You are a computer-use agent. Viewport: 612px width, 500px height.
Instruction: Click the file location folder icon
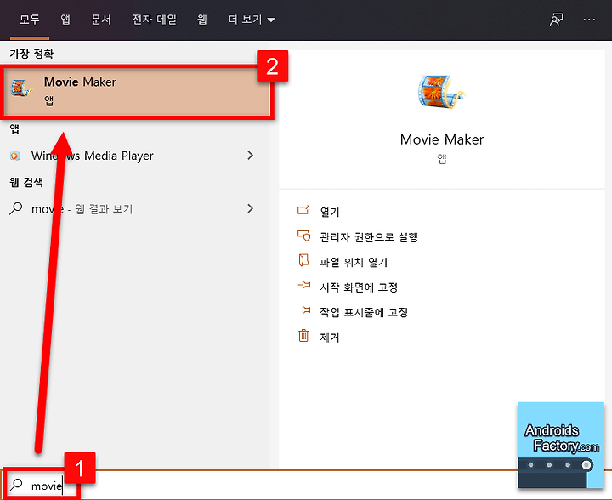[x=303, y=260]
